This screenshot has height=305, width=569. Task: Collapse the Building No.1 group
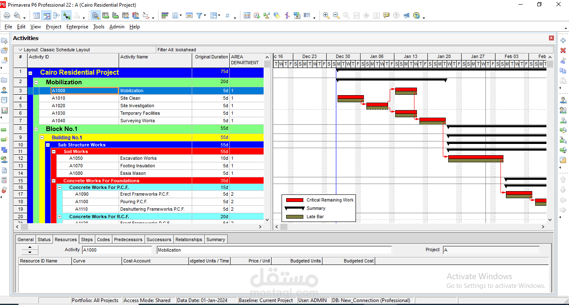click(x=42, y=137)
